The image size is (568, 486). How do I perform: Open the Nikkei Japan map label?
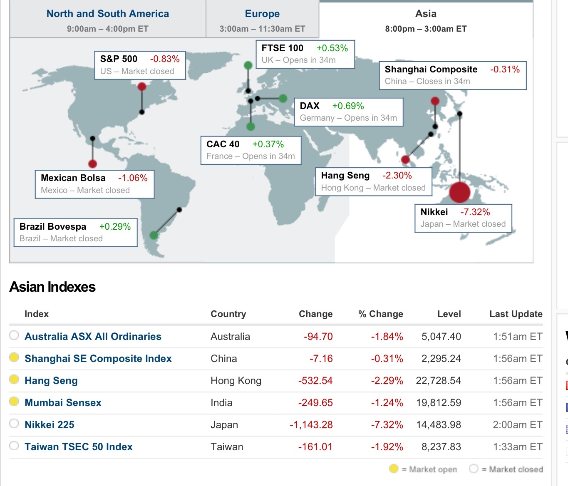pos(463,218)
